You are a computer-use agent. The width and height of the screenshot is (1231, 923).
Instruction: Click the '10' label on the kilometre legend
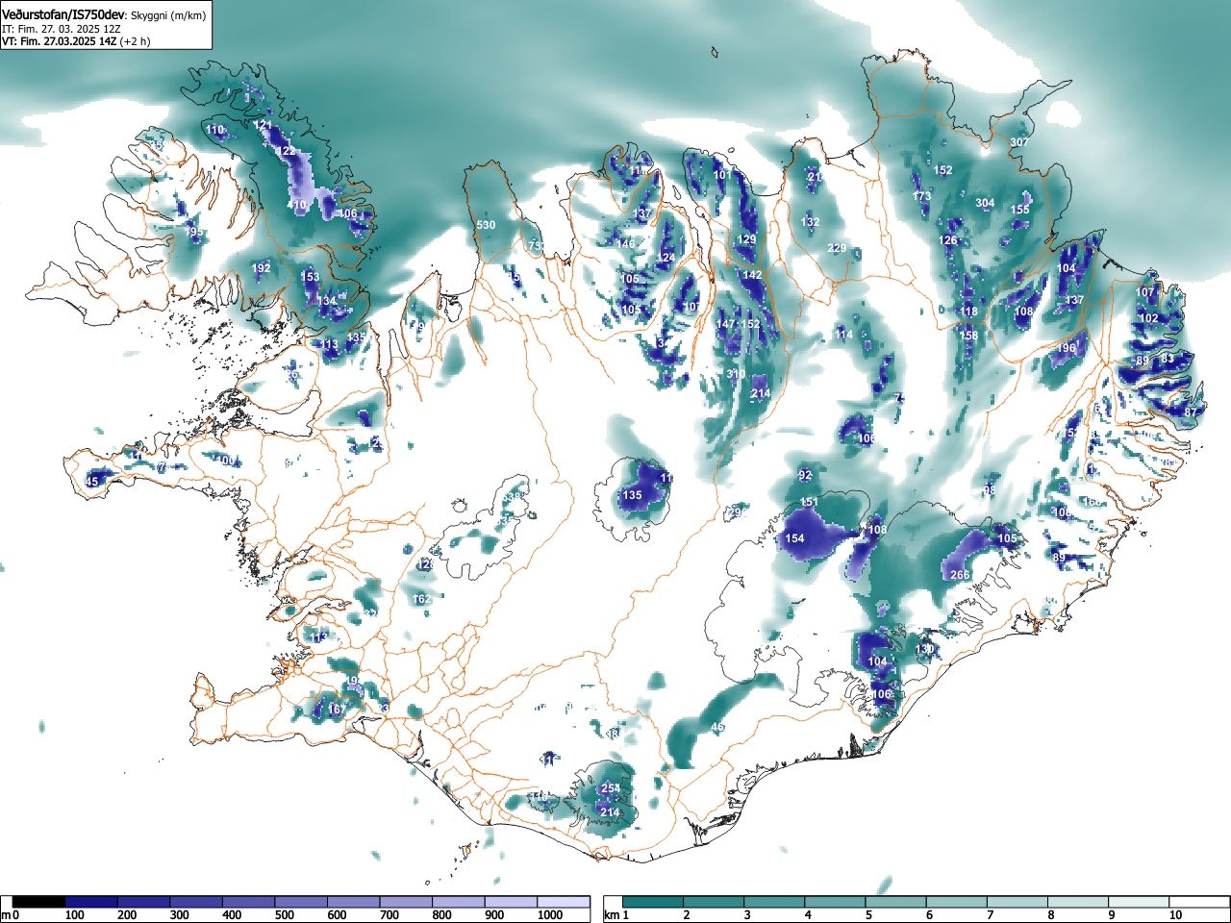click(1174, 915)
